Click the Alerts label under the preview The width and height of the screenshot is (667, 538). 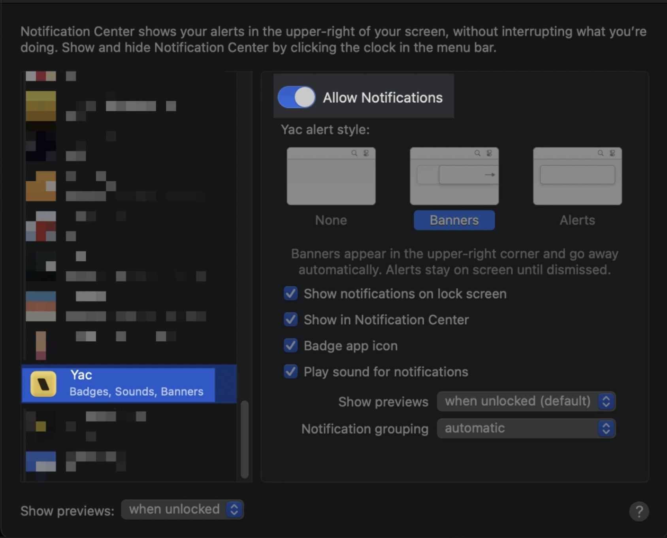pyautogui.click(x=577, y=220)
